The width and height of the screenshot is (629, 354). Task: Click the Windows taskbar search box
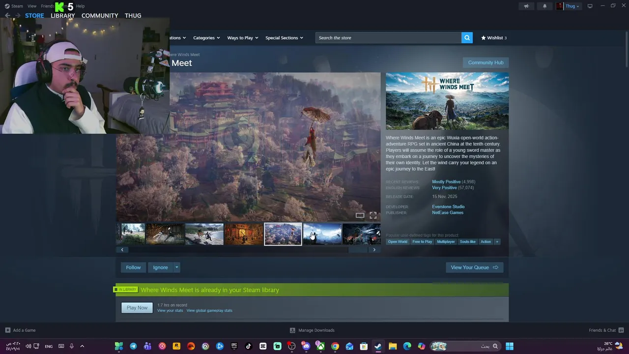point(465,346)
